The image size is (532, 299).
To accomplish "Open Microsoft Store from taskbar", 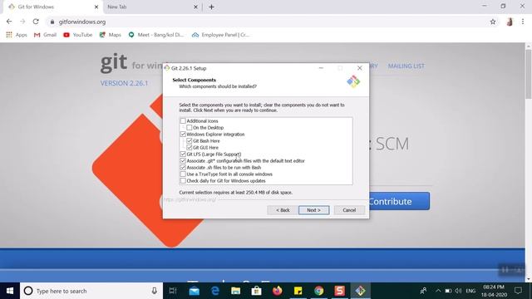I will [256, 291].
